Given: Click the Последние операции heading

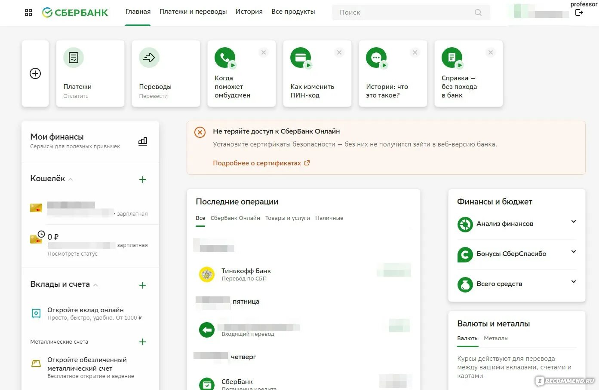Looking at the screenshot, I should click(237, 202).
